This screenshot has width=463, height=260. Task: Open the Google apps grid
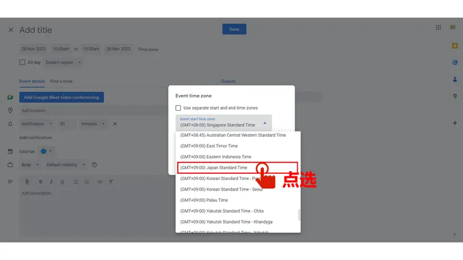tap(438, 27)
